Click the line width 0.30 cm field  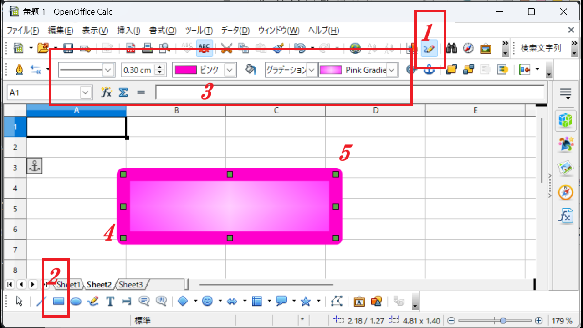138,70
